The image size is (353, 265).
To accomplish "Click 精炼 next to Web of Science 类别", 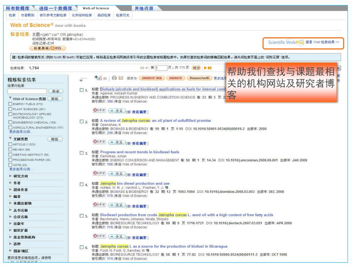I will tap(55, 99).
